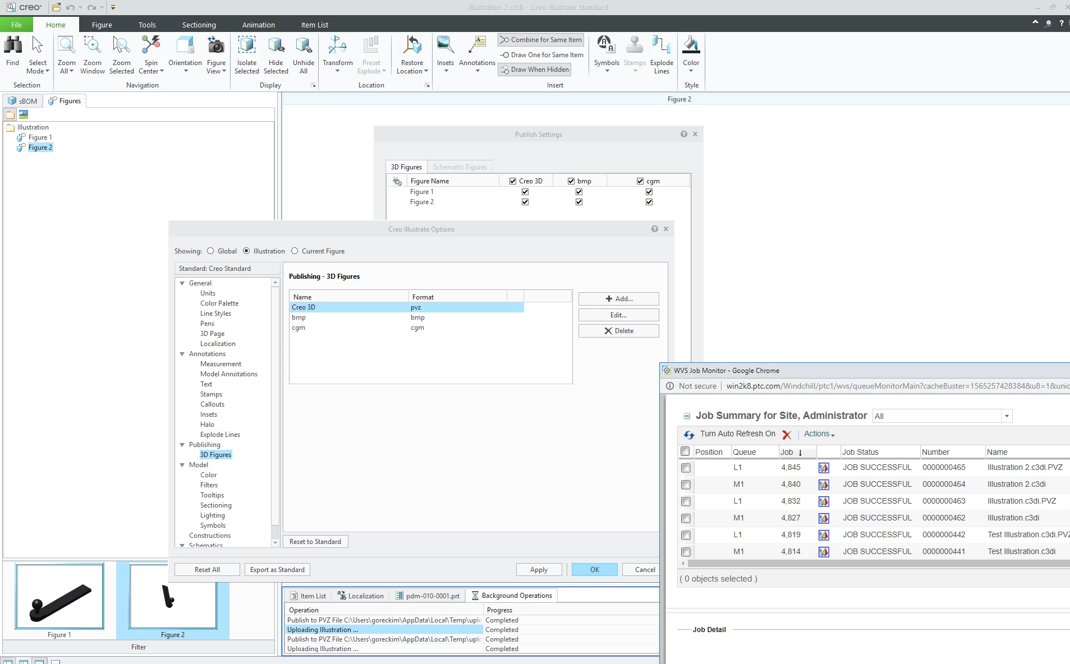The image size is (1070, 664).
Task: Activate Select Mode cursor tool
Action: tap(38, 45)
